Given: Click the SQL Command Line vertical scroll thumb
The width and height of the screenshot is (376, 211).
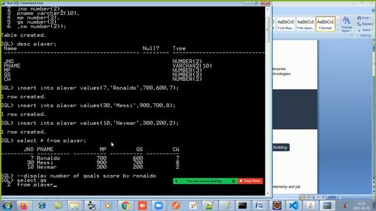Looking at the screenshot, I should point(268,29).
